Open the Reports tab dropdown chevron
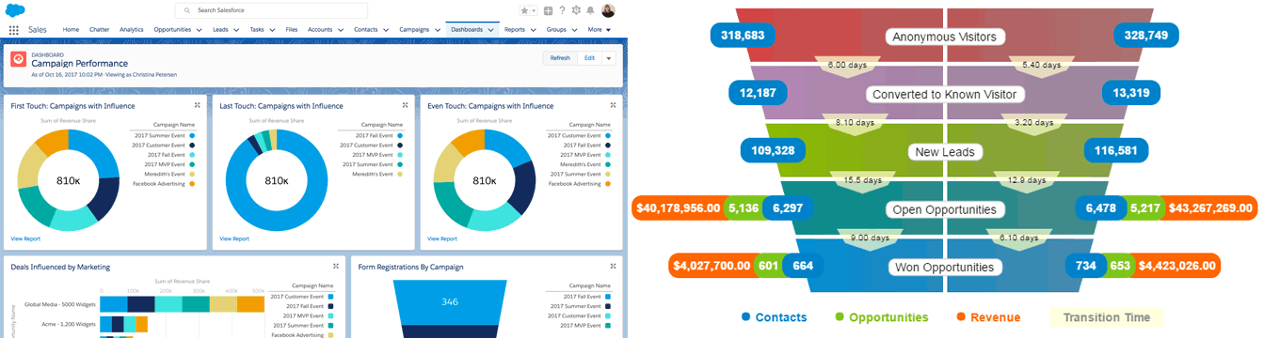Screen dimensions: 1264x338 tap(534, 30)
